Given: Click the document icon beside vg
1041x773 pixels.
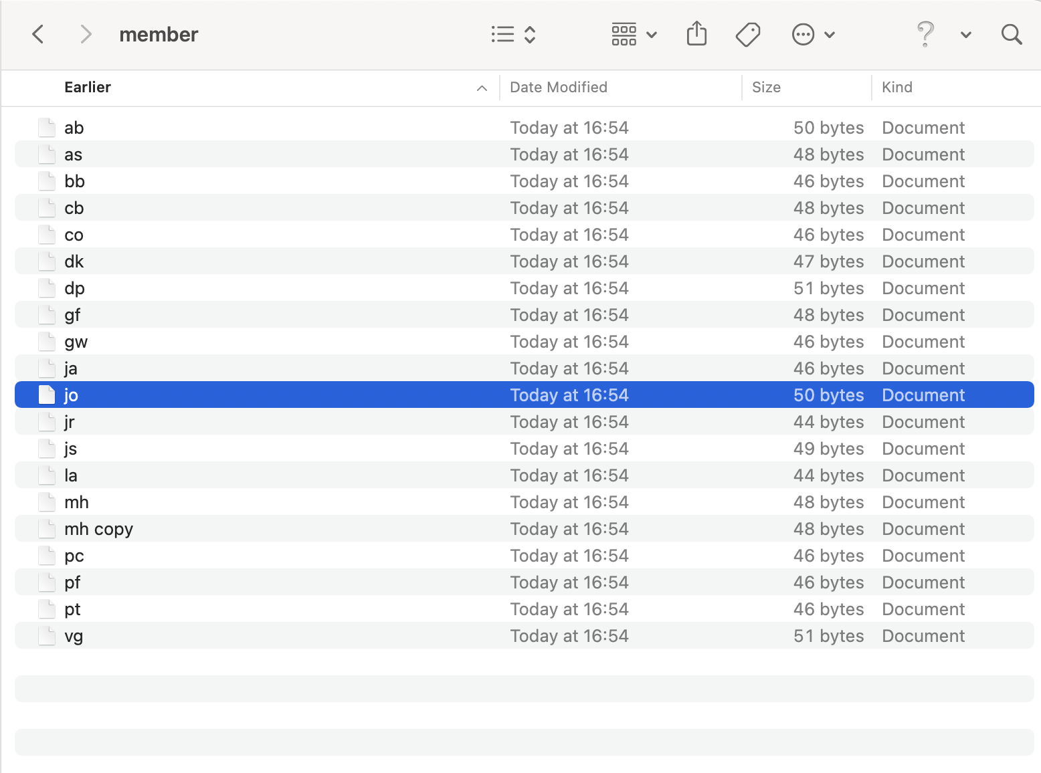Looking at the screenshot, I should (47, 636).
